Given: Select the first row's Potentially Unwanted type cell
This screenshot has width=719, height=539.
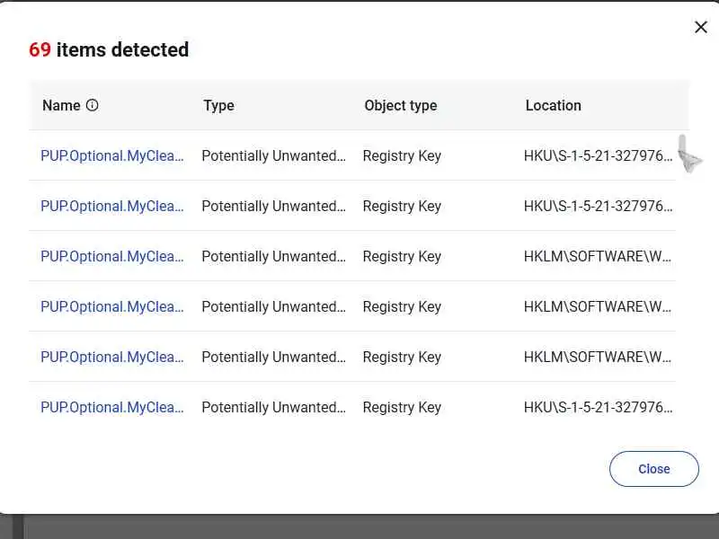Looking at the screenshot, I should tap(273, 155).
